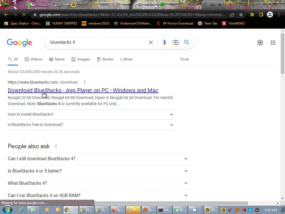Click the vertical page scrollbar thumb
285x214 pixels.
[282, 54]
